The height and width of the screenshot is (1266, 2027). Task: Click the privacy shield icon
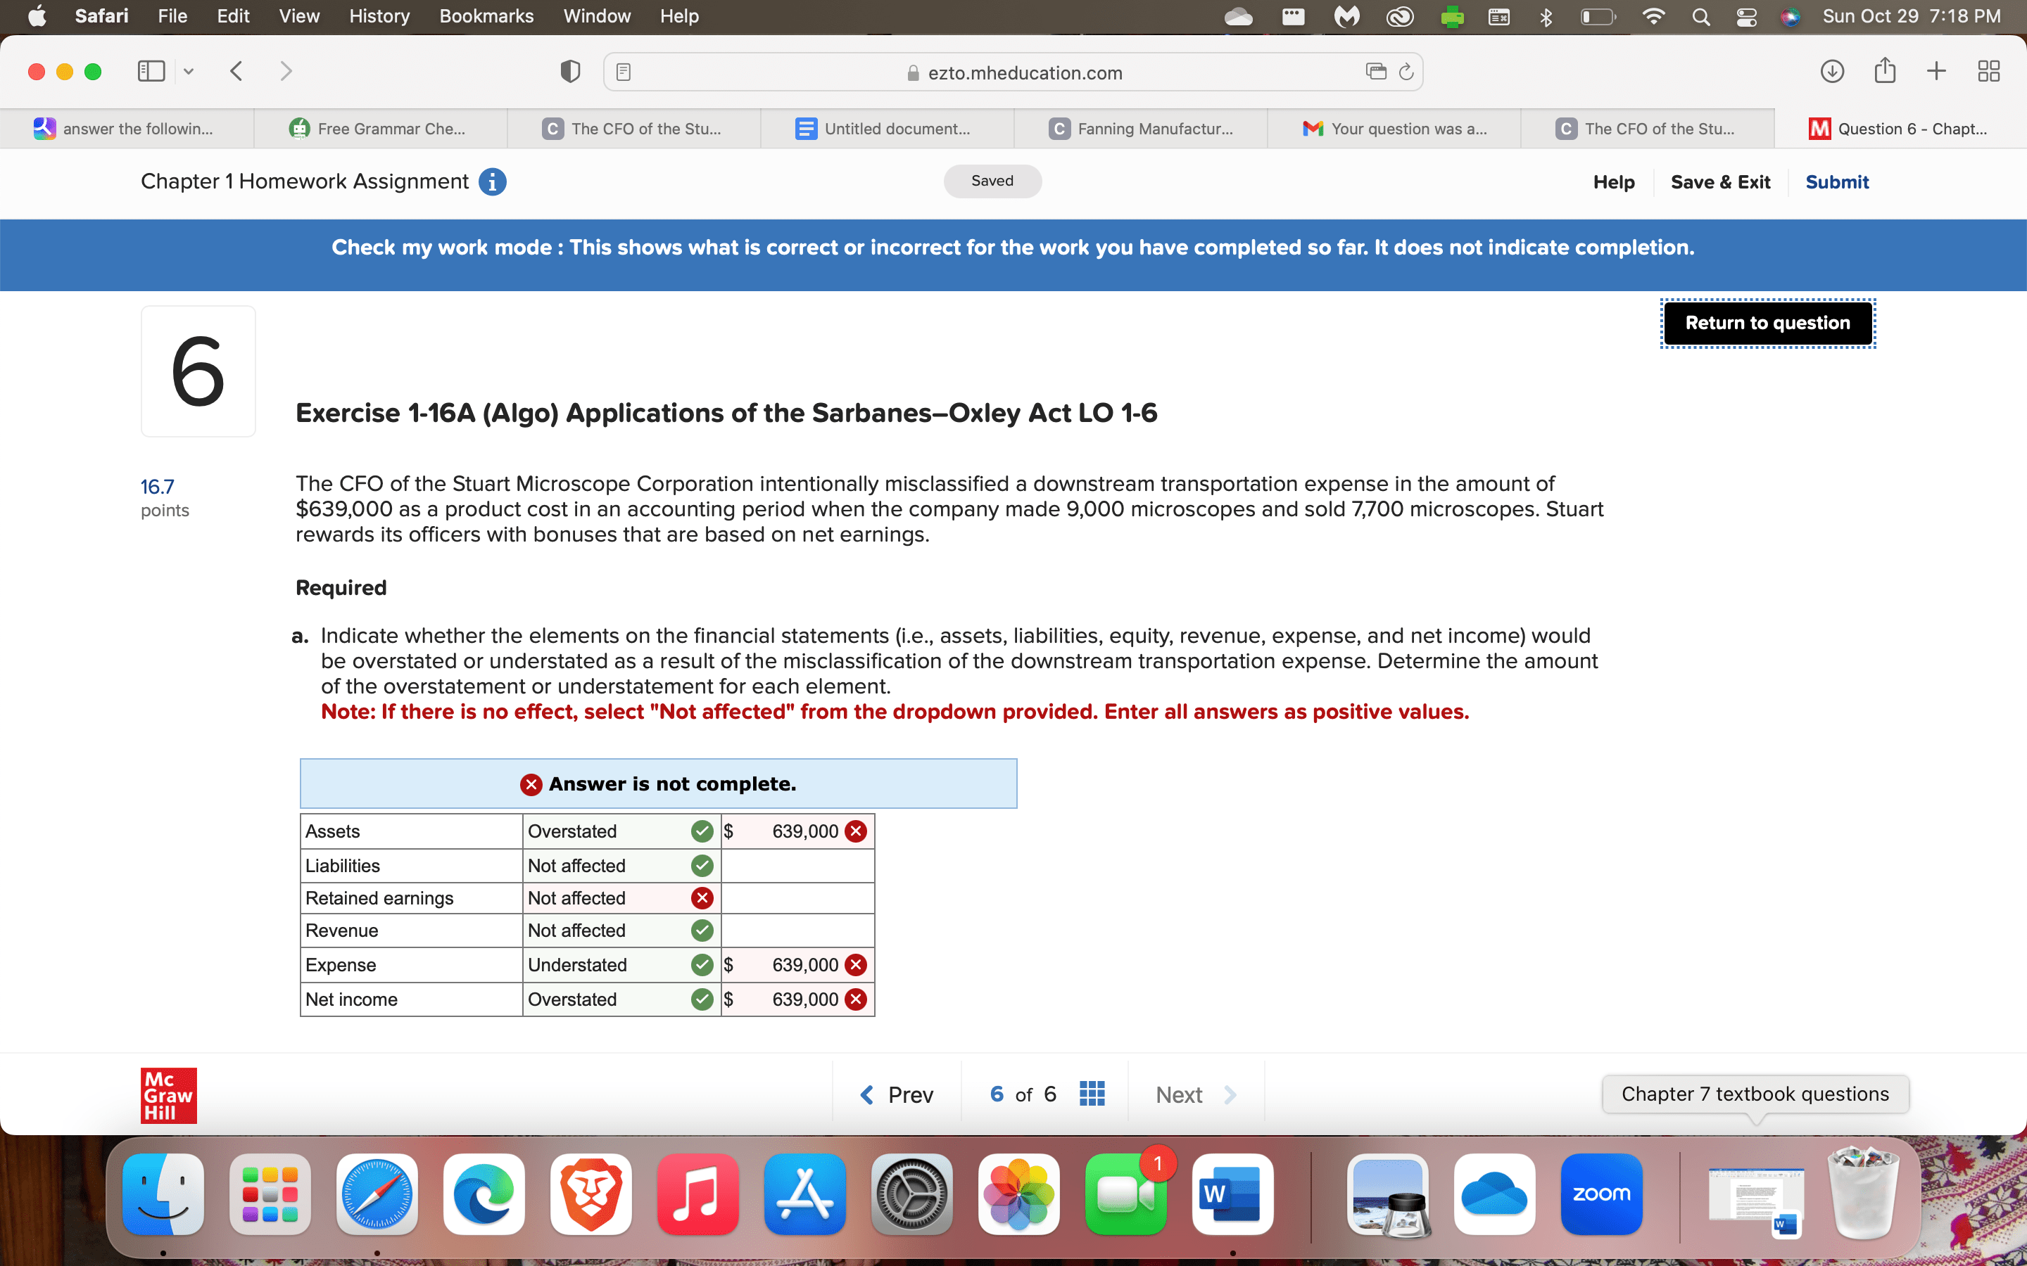point(570,72)
